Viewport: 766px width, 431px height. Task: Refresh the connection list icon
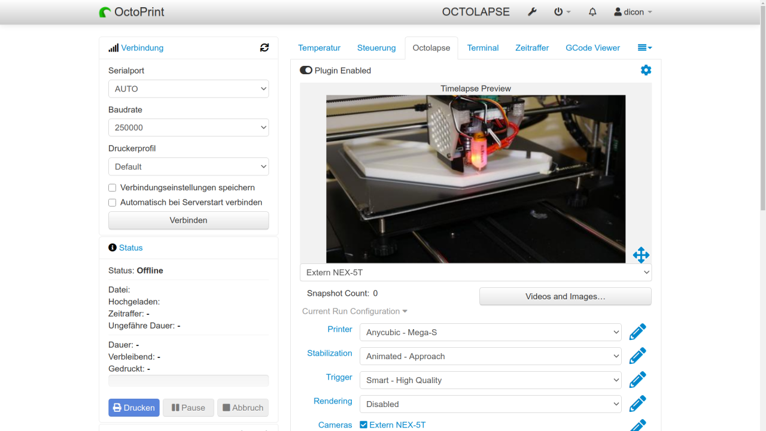tap(264, 47)
